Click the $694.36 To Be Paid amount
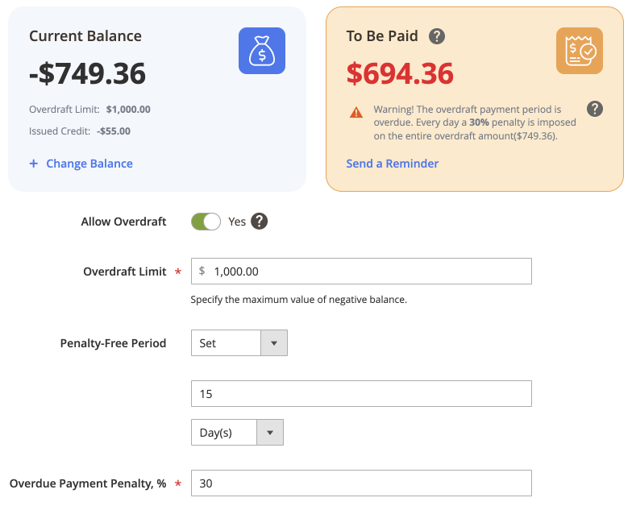 point(400,74)
